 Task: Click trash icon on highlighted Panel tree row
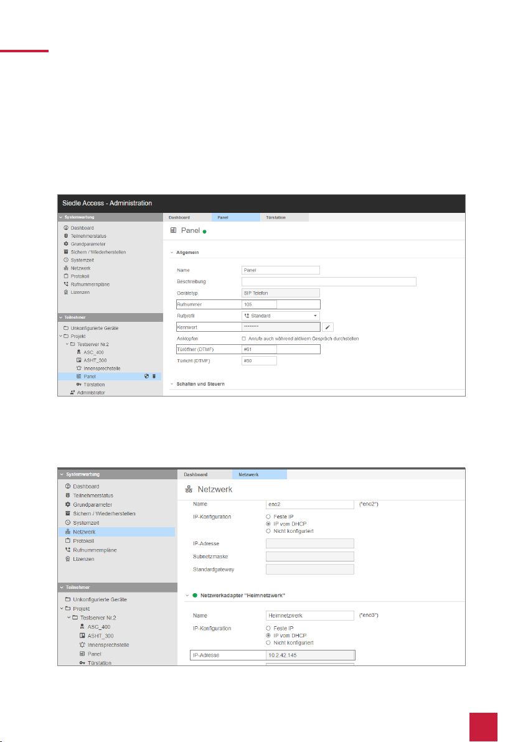pyautogui.click(x=154, y=376)
